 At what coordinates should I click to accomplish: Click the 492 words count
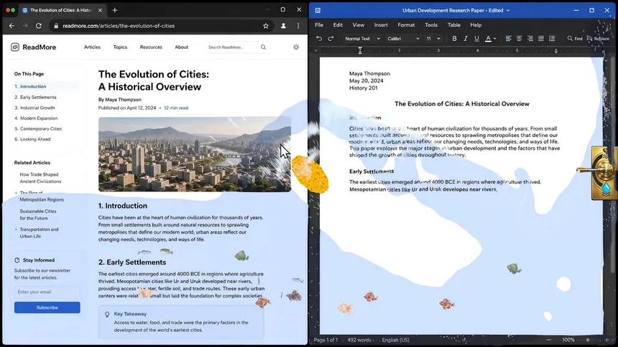[359, 340]
